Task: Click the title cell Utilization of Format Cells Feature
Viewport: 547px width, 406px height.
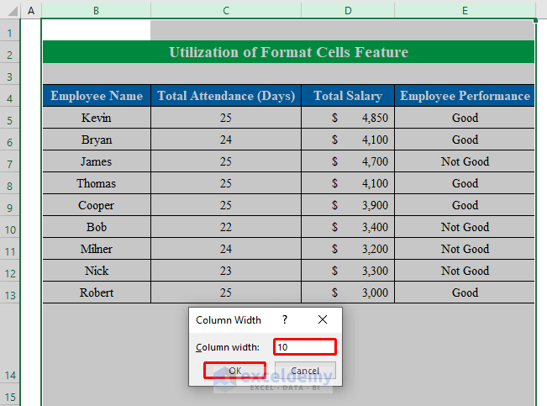Action: (x=288, y=52)
